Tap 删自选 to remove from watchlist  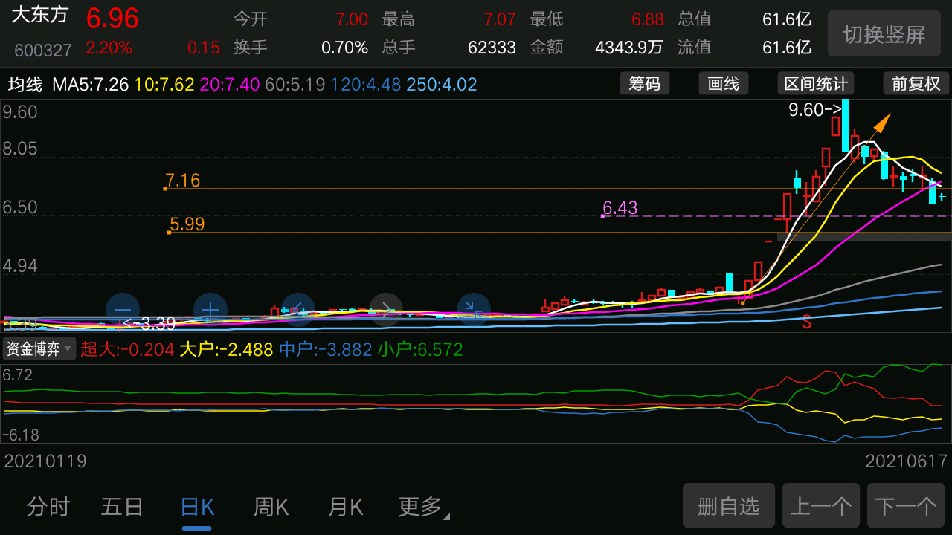coord(729,506)
